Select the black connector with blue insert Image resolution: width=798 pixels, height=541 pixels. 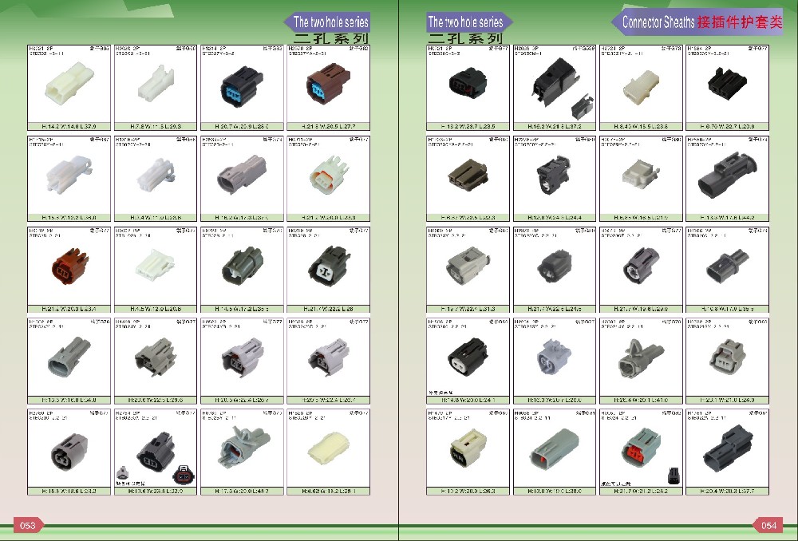coord(243,86)
